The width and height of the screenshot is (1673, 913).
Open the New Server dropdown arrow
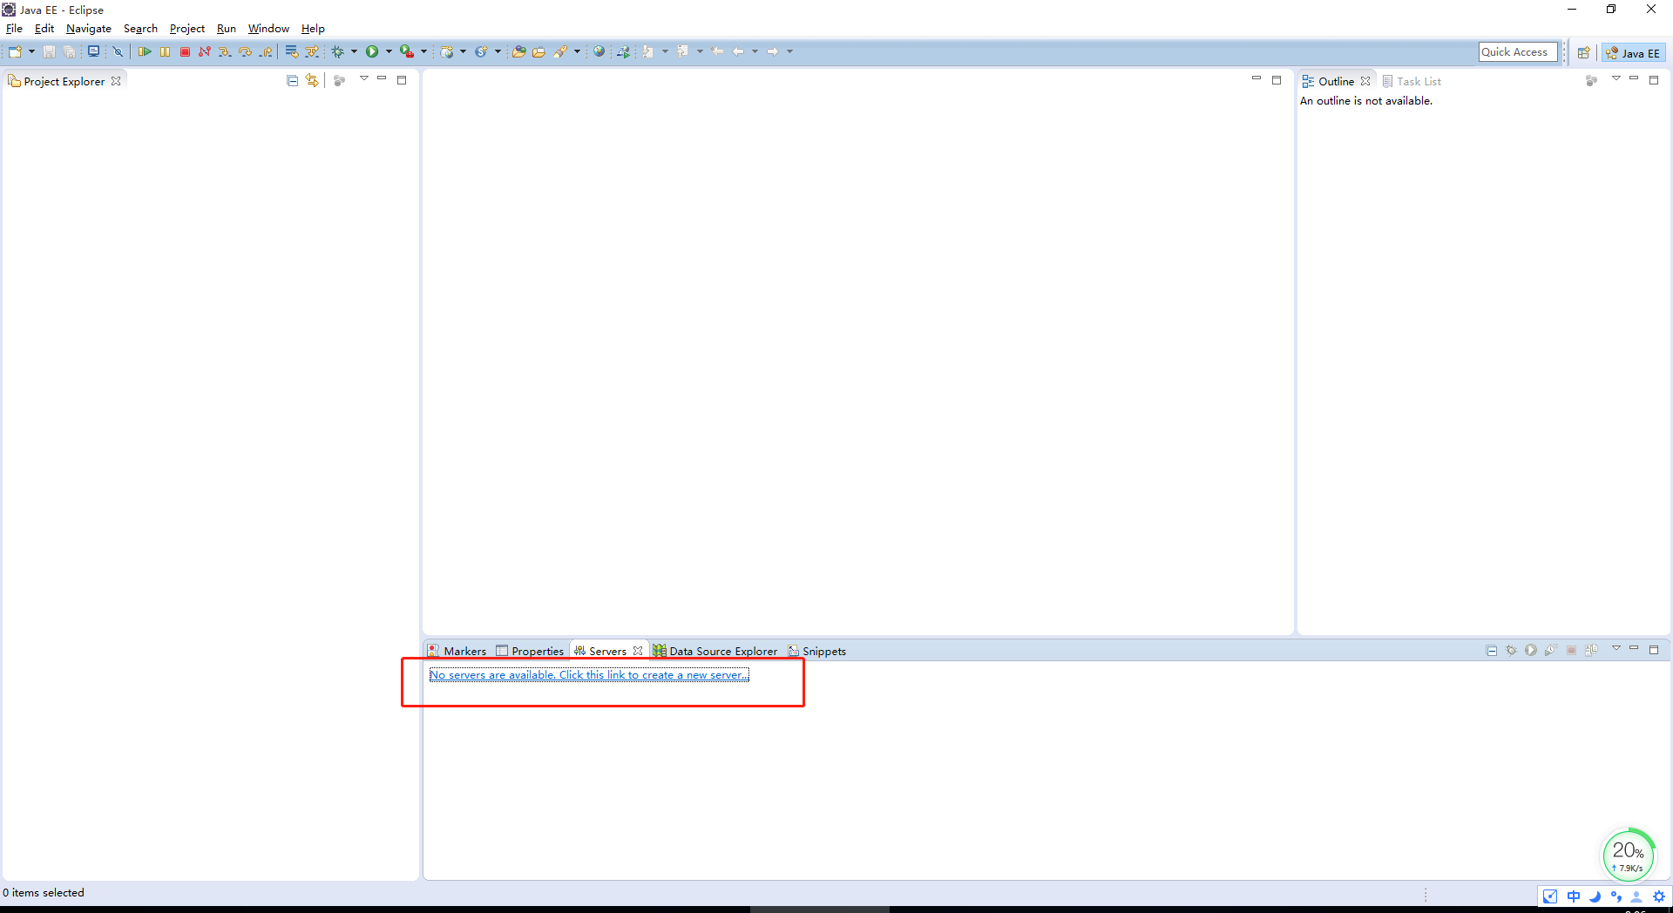click(463, 51)
